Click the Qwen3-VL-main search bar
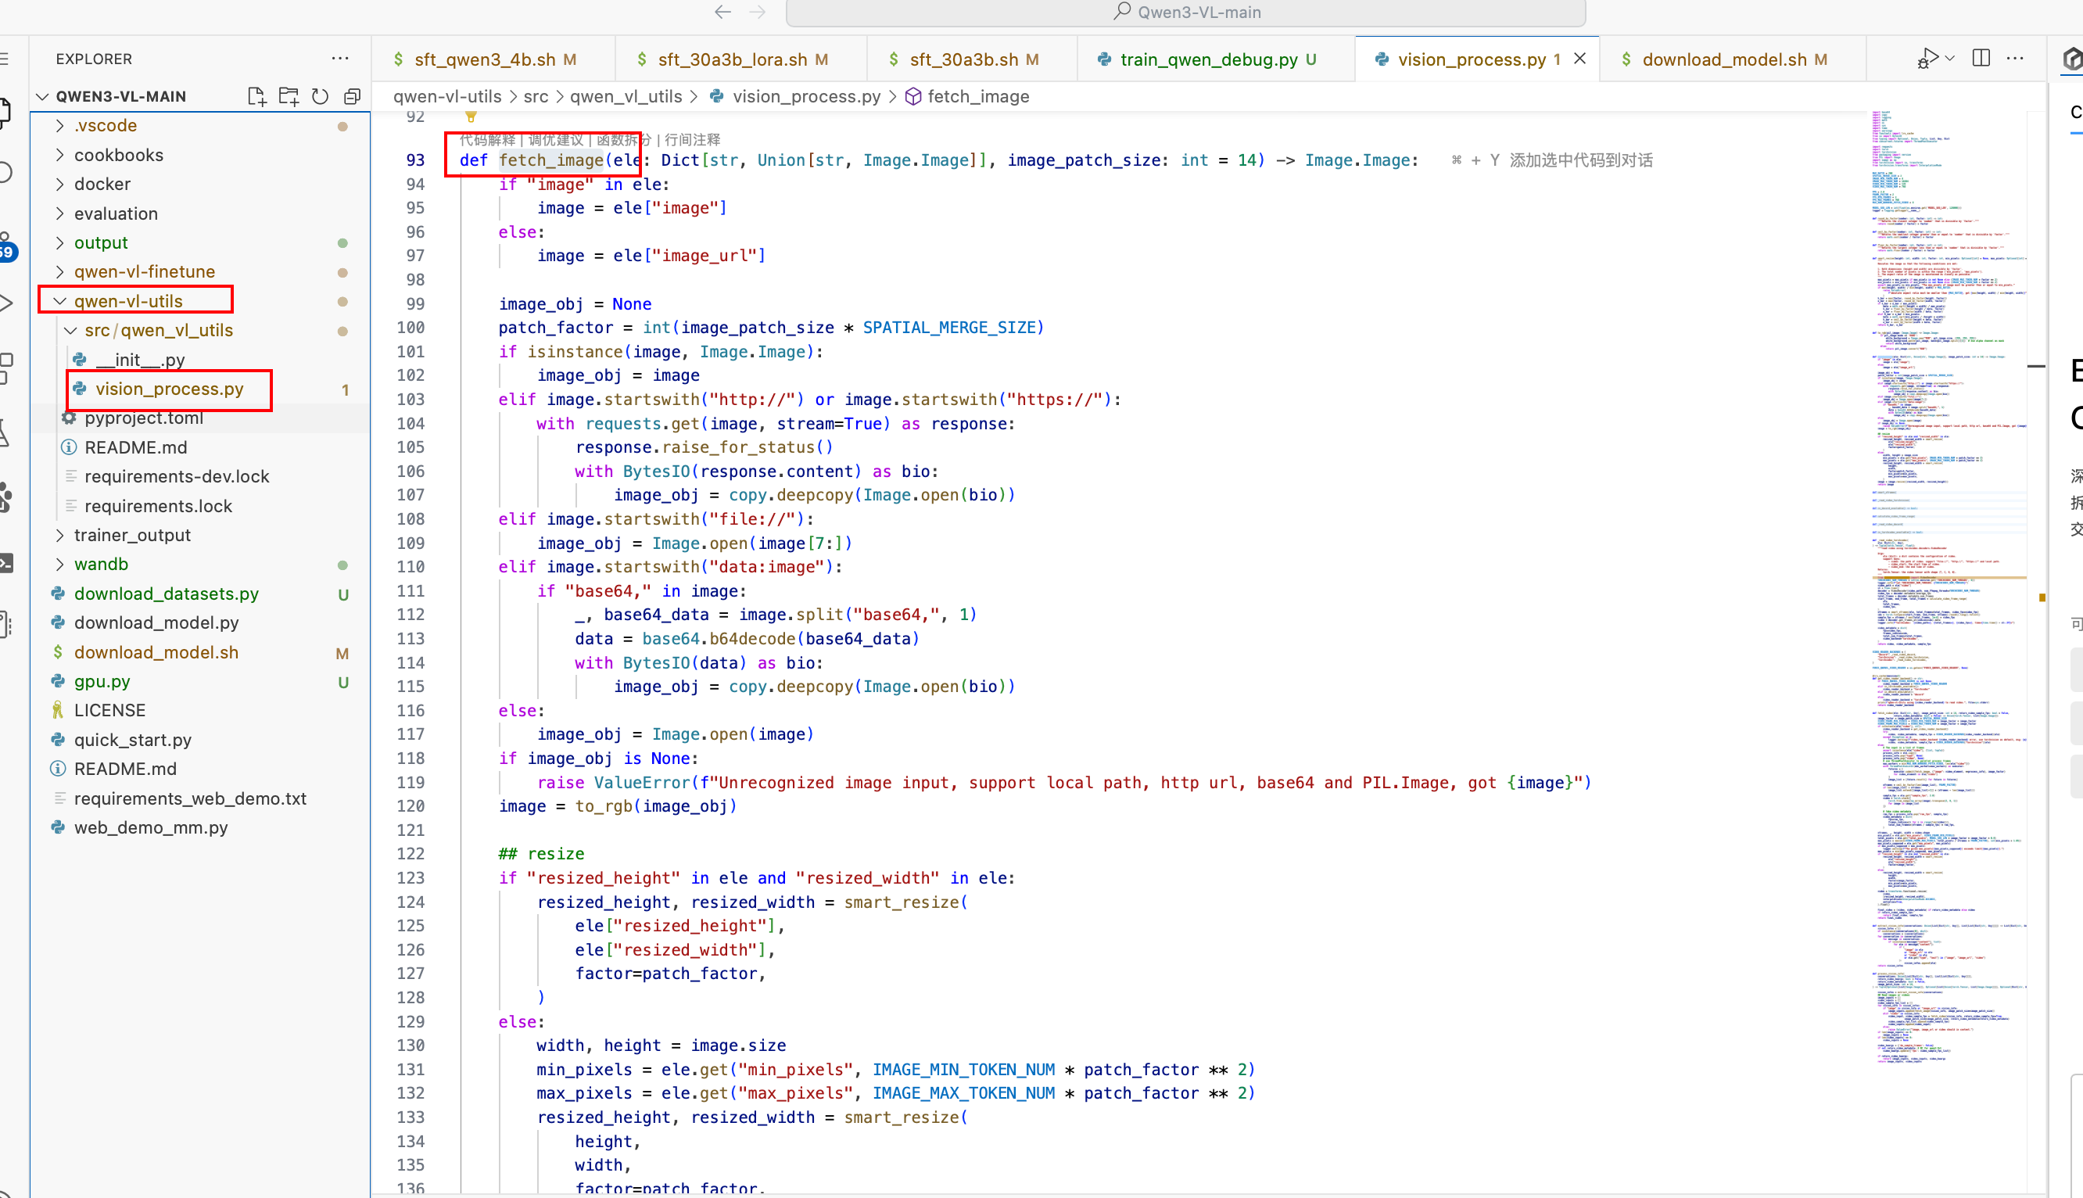The width and height of the screenshot is (2083, 1198). point(1185,13)
